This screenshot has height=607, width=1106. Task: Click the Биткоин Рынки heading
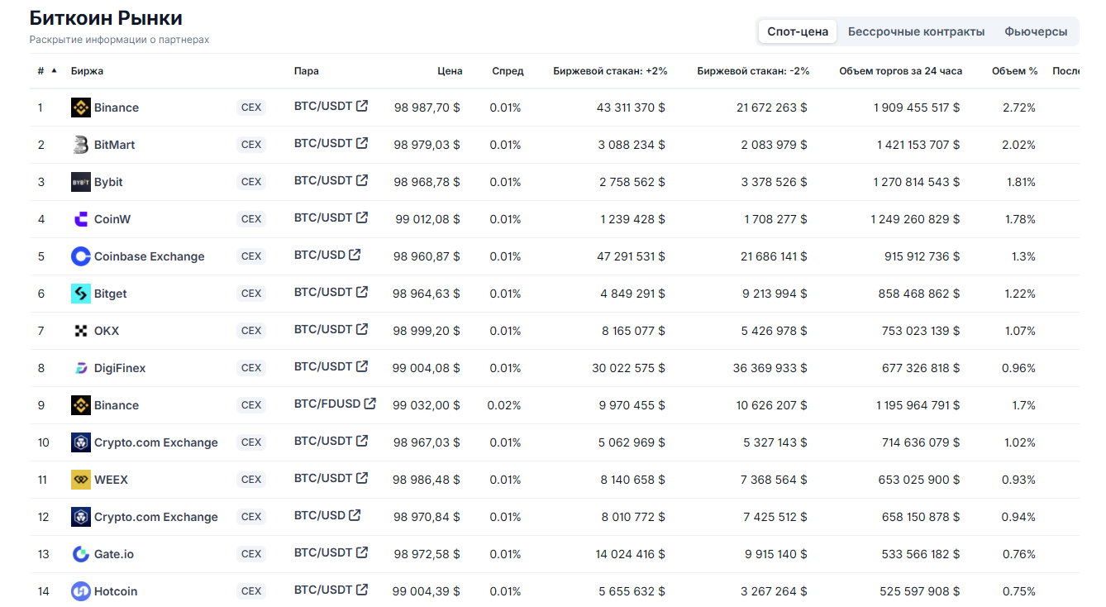pos(106,18)
